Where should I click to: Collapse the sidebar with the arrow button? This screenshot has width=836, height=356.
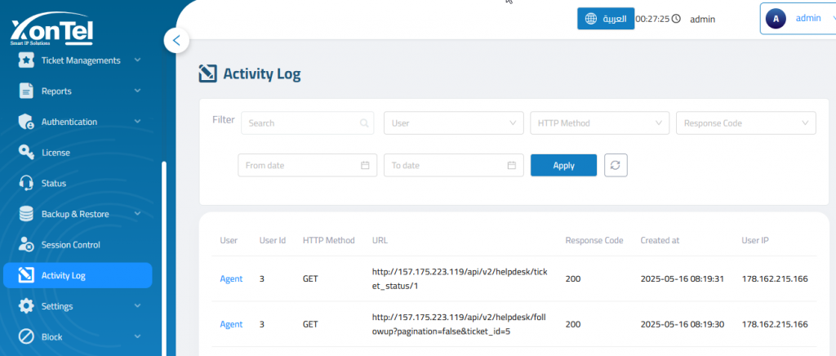click(x=176, y=40)
